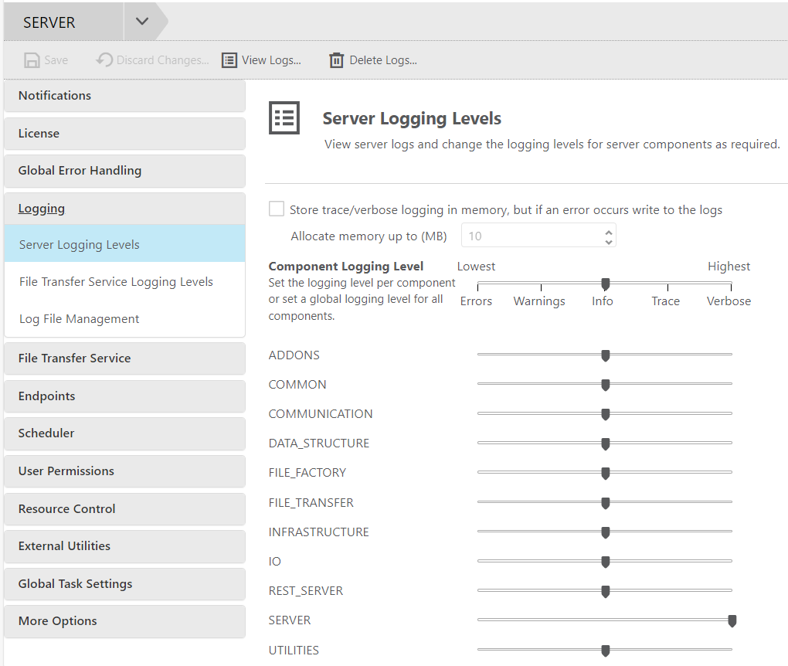The width and height of the screenshot is (788, 666).
Task: Click the global Component Logging Level slider handle
Action: pyautogui.click(x=606, y=285)
